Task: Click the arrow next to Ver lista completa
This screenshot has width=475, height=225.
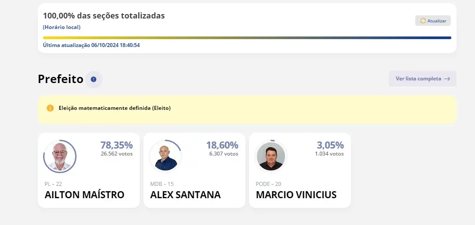Action: click(x=447, y=79)
